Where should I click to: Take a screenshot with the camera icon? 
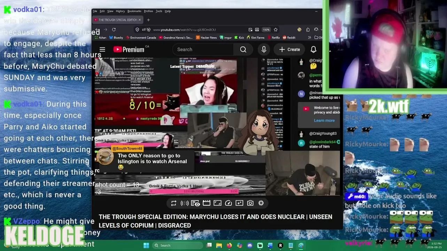[x=250, y=203]
